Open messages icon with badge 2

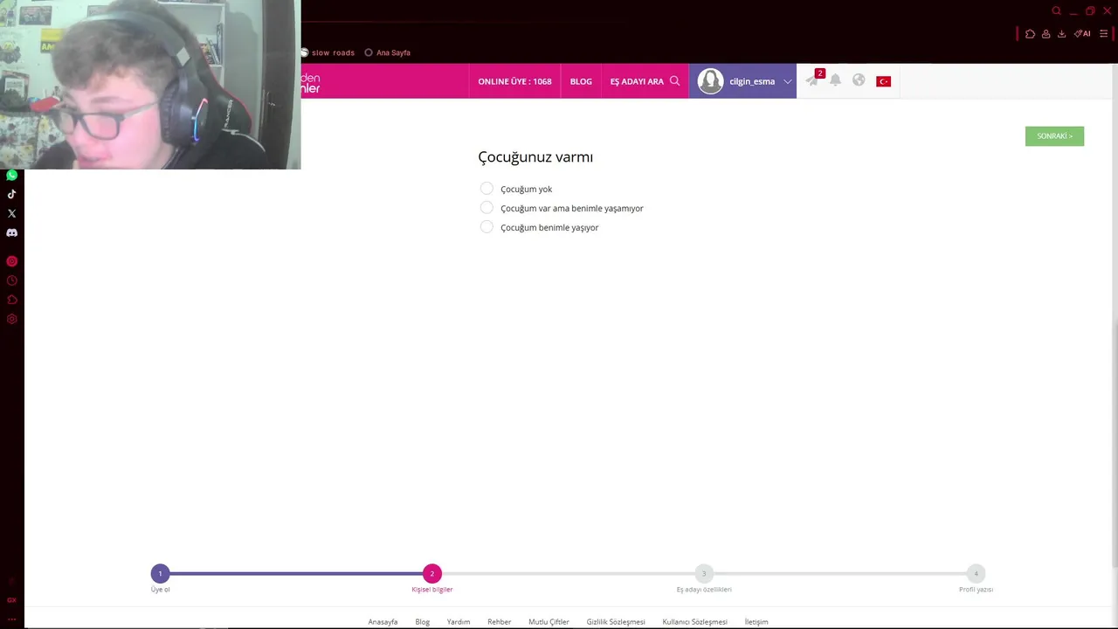[813, 79]
